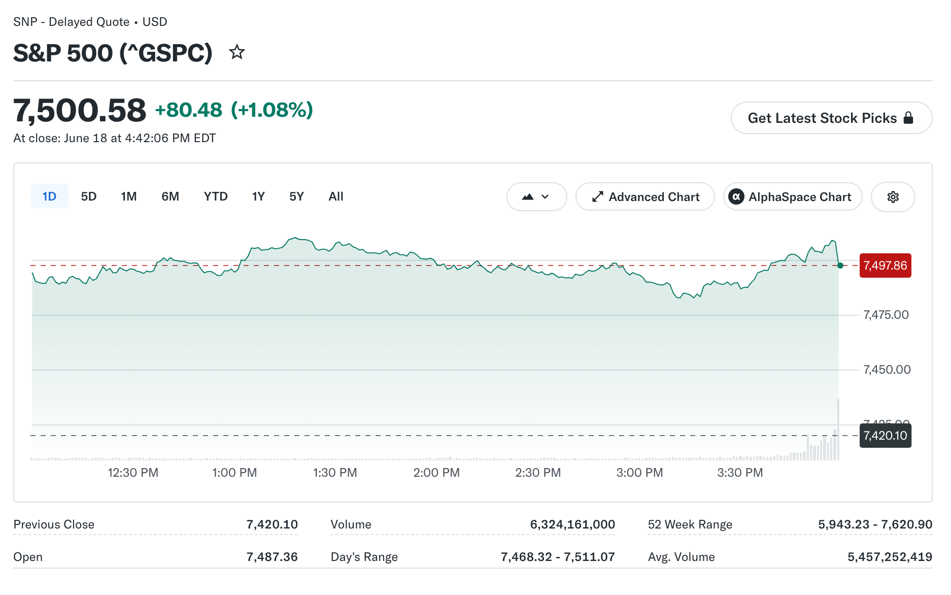Select the 1D time range

49,196
